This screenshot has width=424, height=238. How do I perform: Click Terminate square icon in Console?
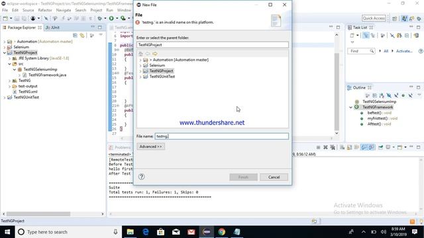(x=318, y=147)
